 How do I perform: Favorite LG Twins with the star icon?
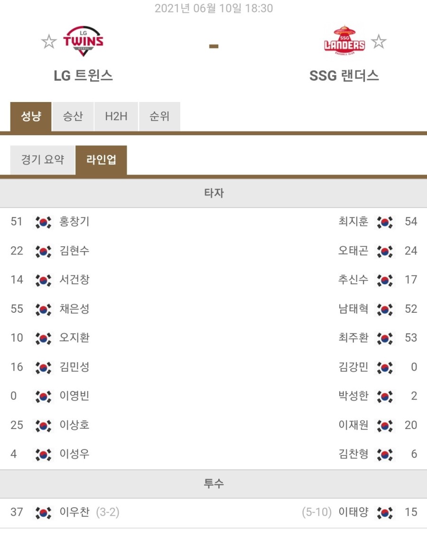[x=48, y=42]
